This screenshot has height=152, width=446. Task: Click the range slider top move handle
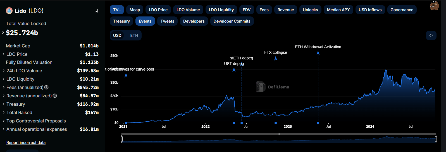point(279,134)
